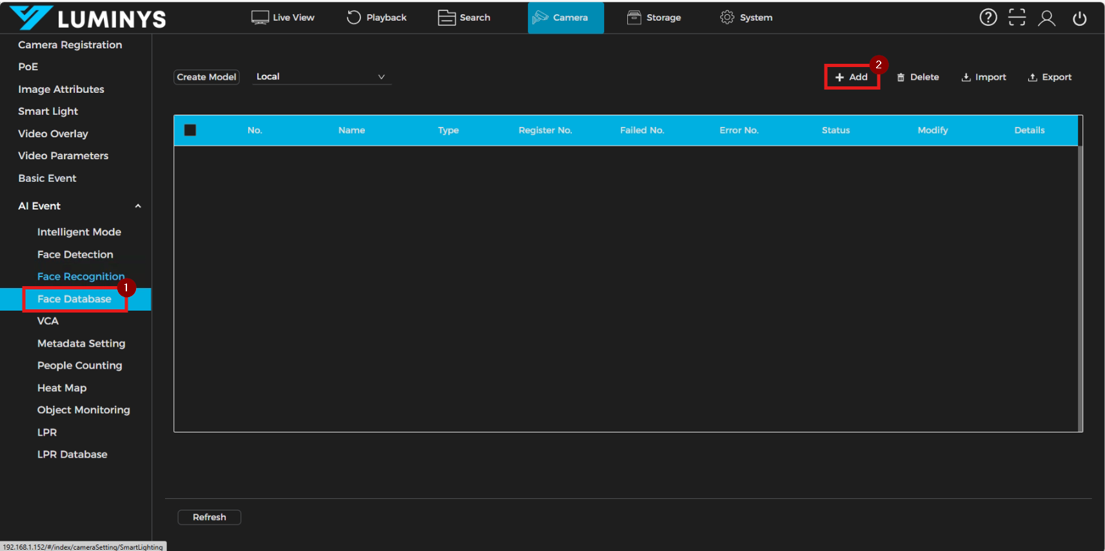Click the power logout icon
This screenshot has width=1105, height=551.
click(x=1079, y=18)
